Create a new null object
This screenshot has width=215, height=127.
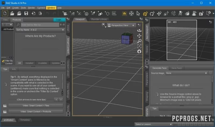tap(107, 13)
